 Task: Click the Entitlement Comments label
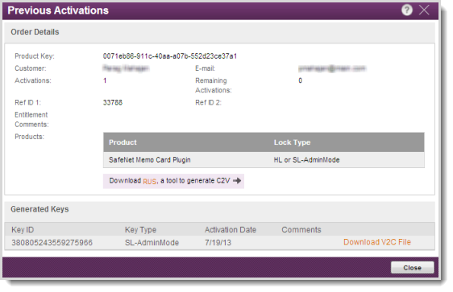pyautogui.click(x=31, y=120)
